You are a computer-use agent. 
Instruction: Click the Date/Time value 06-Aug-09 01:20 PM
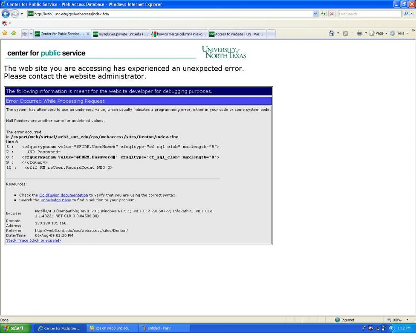pos(54,235)
